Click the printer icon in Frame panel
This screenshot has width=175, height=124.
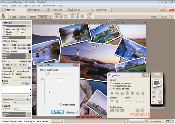click(x=154, y=92)
